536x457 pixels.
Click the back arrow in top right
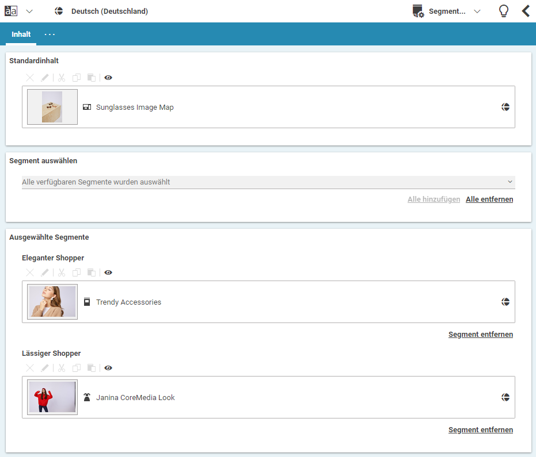526,11
